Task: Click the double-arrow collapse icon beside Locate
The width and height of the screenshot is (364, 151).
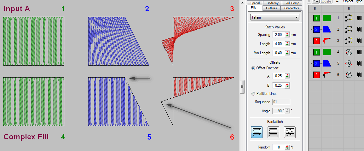Action: 315,1
